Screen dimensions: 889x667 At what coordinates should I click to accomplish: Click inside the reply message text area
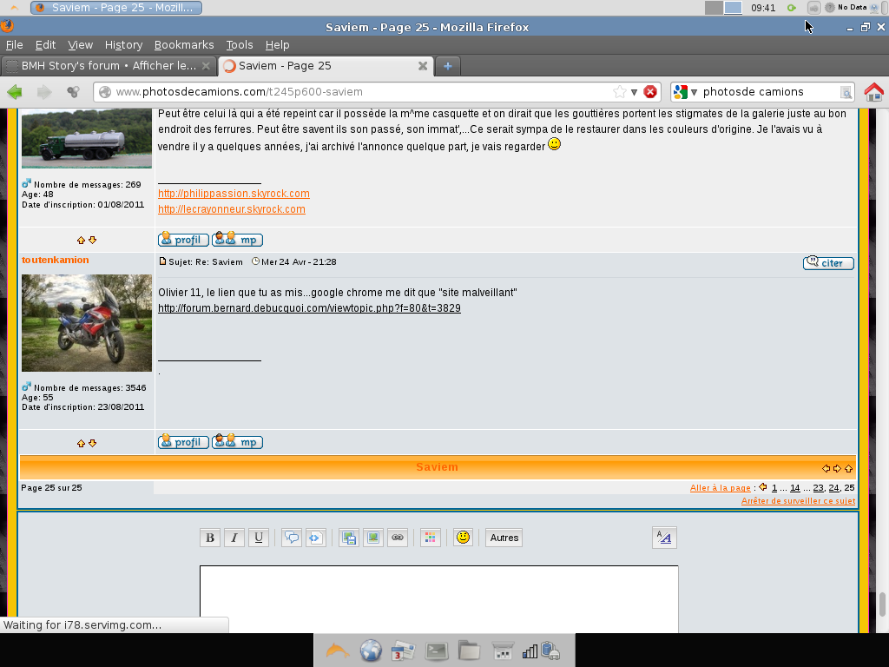click(438, 599)
